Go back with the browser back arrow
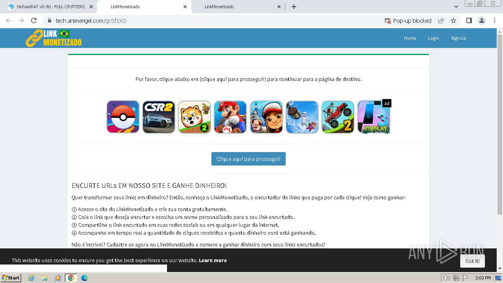This screenshot has height=283, width=503. 9,20
